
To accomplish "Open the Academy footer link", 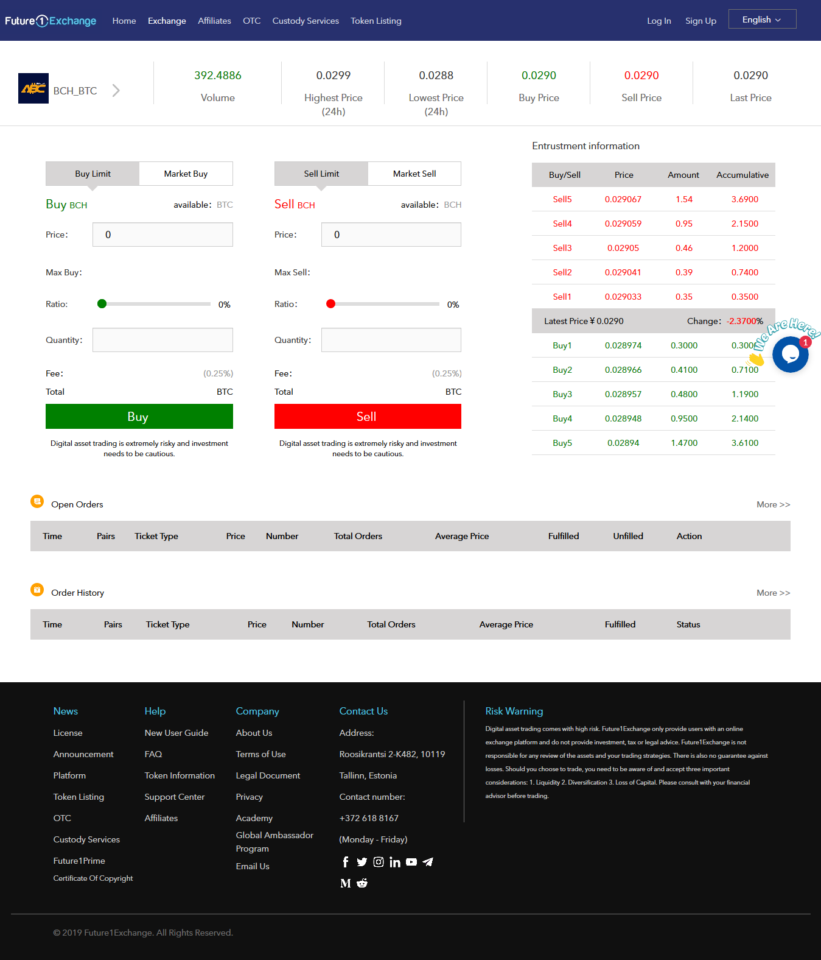I will pyautogui.click(x=254, y=818).
